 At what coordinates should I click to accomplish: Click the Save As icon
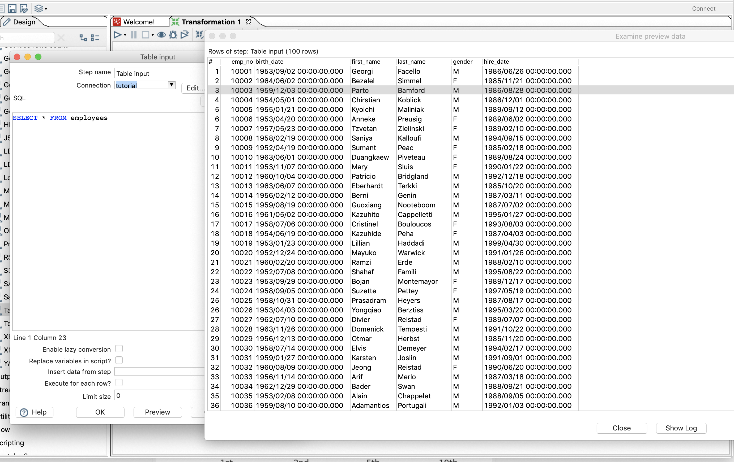(x=23, y=8)
